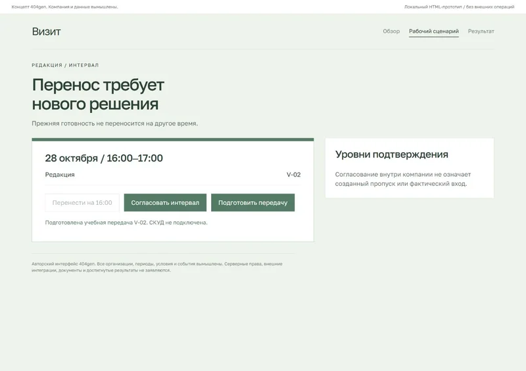Screen dimensions: 526x371
Task: Click the text Согласование внутри компании не означает
Action: coord(403,175)
